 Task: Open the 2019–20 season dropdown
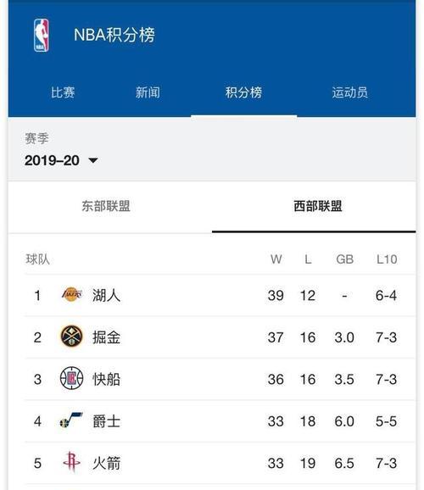(61, 160)
